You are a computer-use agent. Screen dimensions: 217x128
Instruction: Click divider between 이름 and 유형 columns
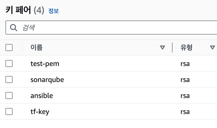172,47
